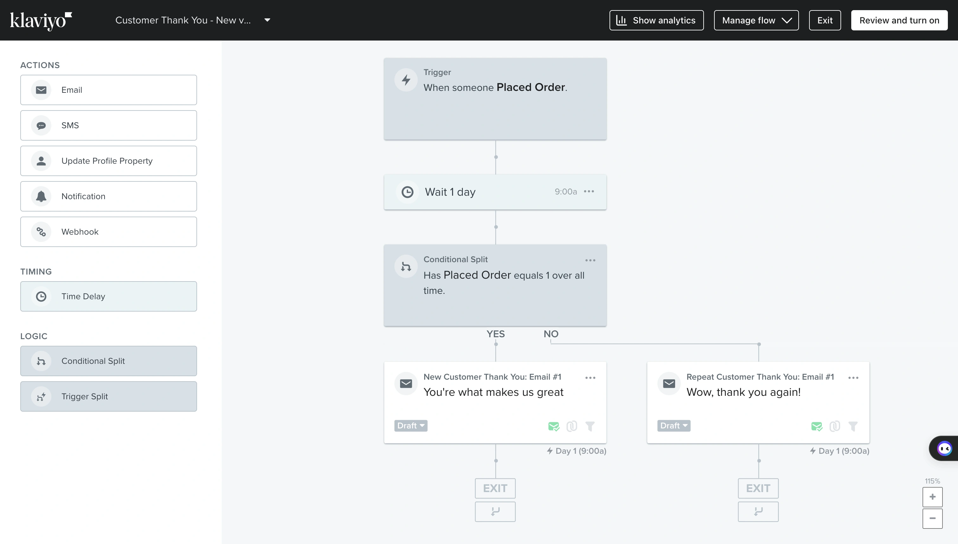Click UTM tracking icon on New Customer email

tap(572, 426)
